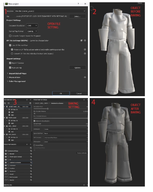Screen dimensions: 153x192
Task: Collapse UV Tiles under JACKET_SHELL_FABRIC
Action: coord(7,110)
